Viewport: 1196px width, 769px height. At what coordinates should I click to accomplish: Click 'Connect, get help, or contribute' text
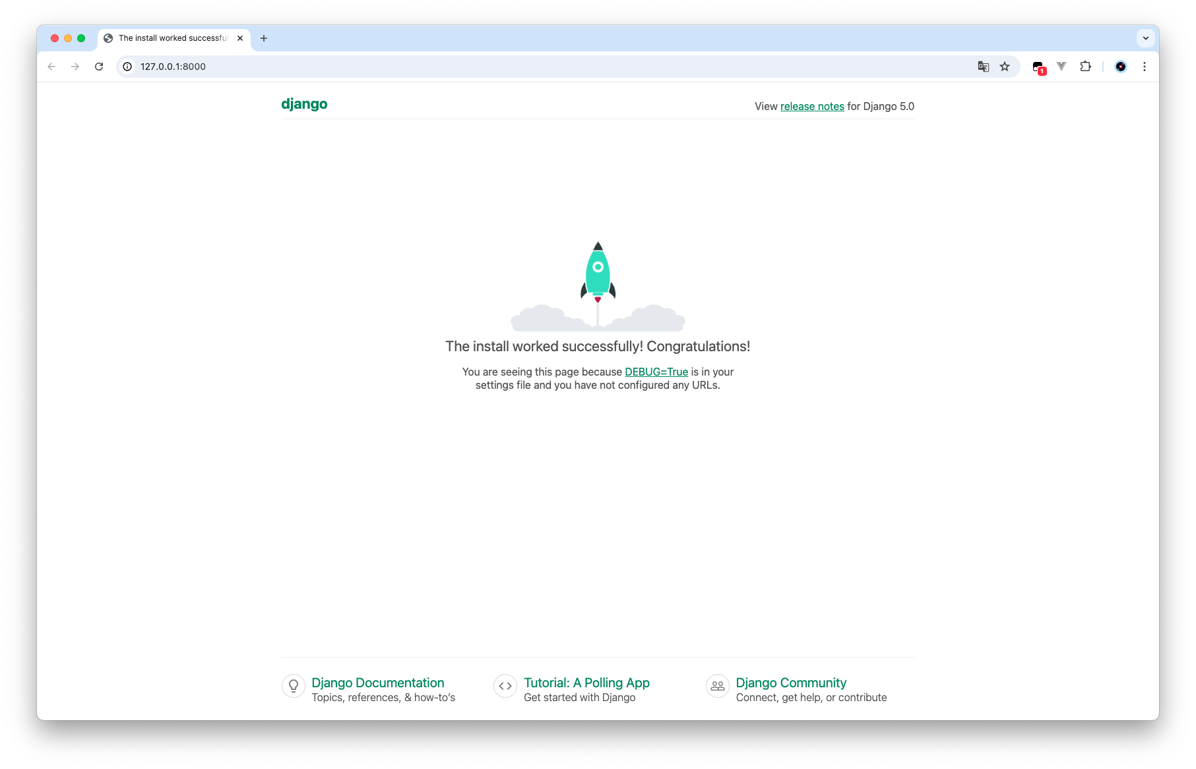click(811, 698)
